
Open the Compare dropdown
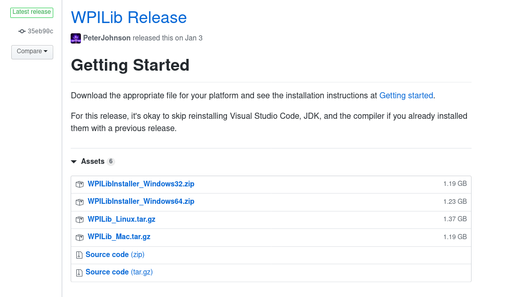[x=32, y=52]
